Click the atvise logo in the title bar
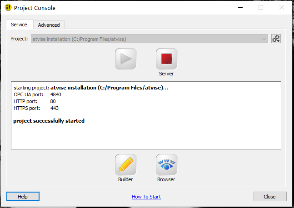 pyautogui.click(x=8, y=8)
